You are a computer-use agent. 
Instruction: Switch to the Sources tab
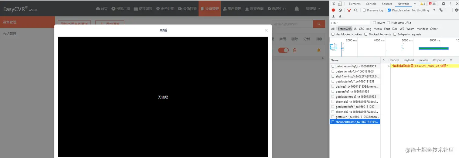tap(387, 4)
